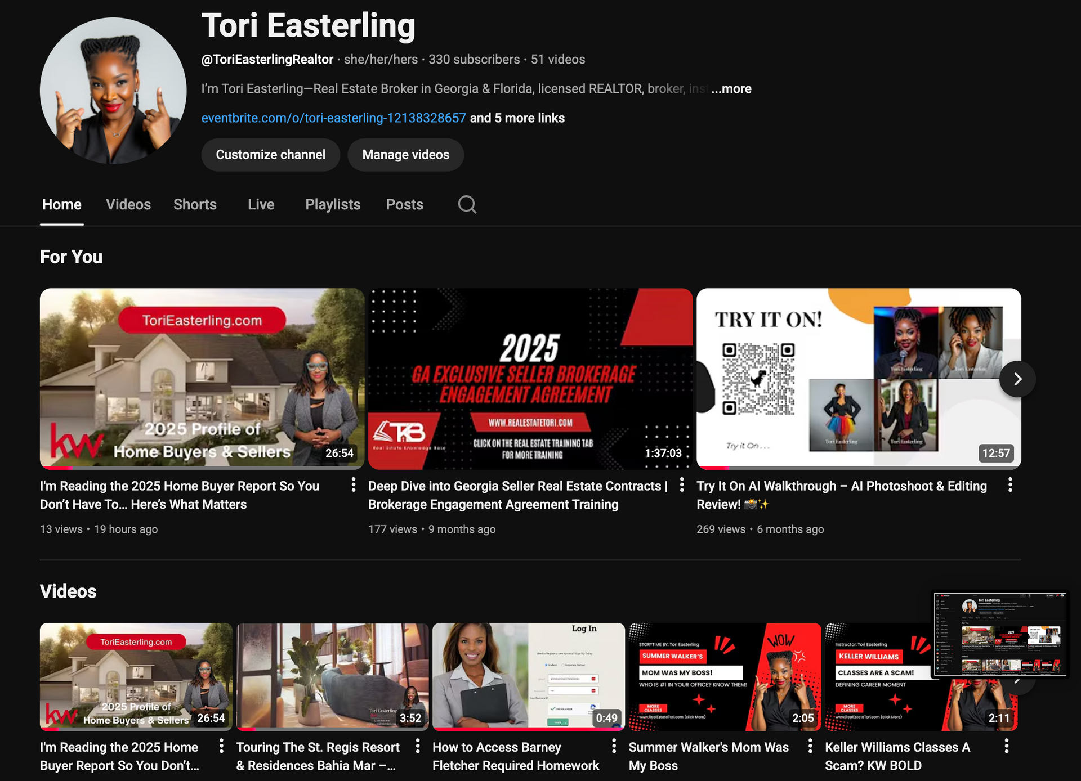Open options for Barney Fletcher Homework video

[614, 746]
